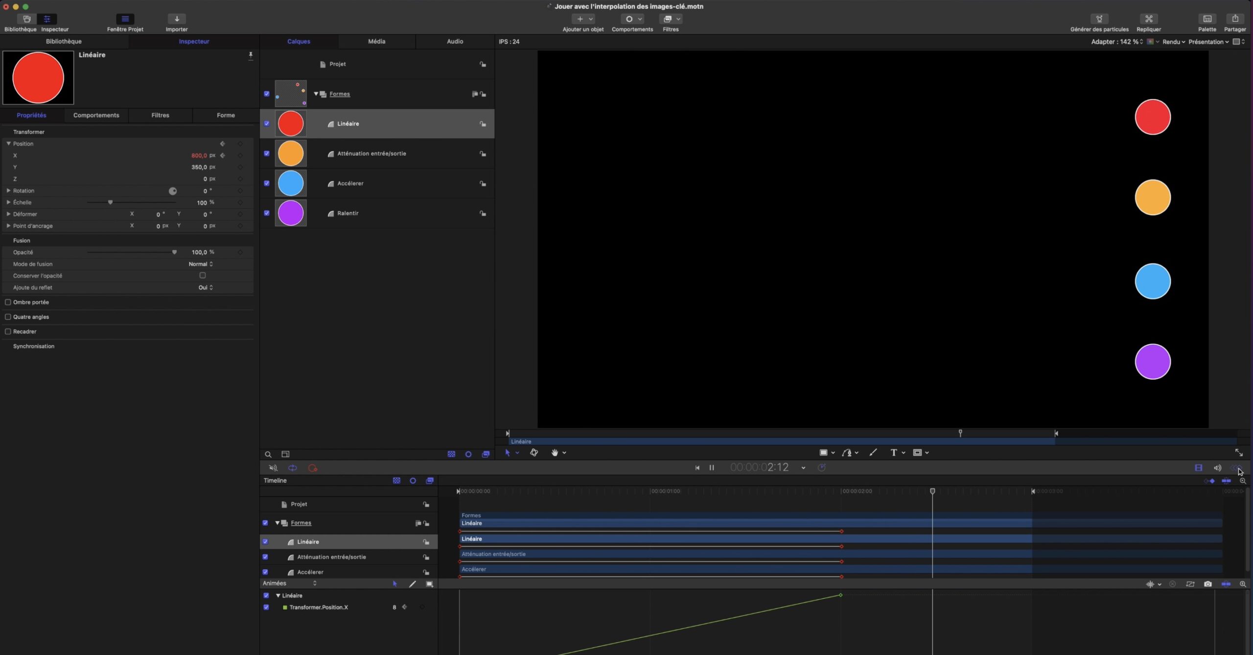The height and width of the screenshot is (655, 1253).
Task: Select the Text tool
Action: tap(894, 453)
